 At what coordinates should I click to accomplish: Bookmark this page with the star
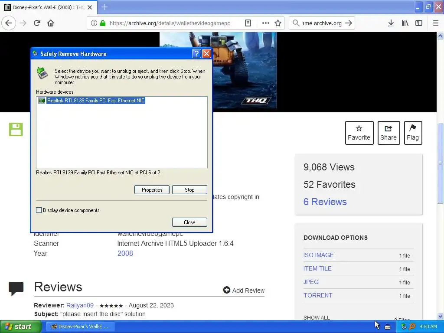[x=278, y=23]
